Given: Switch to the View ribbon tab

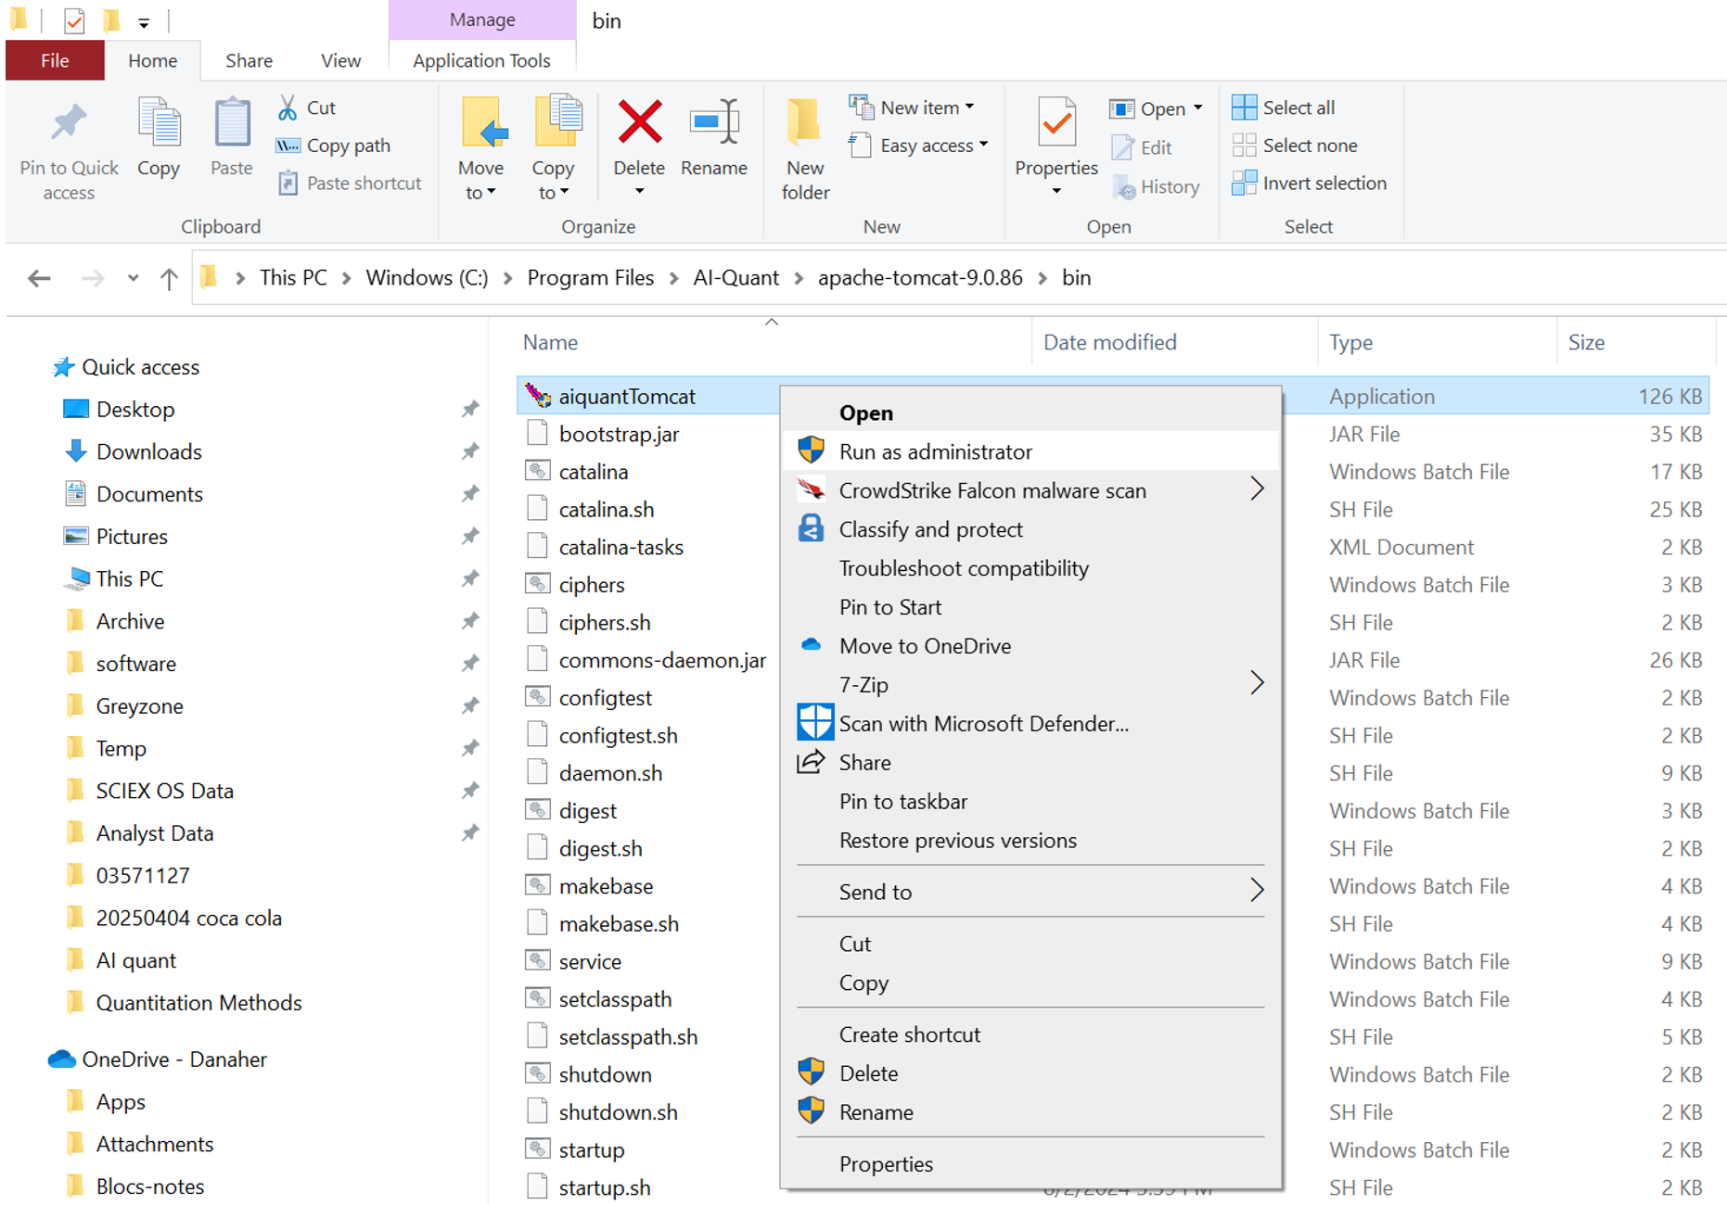Looking at the screenshot, I should click(340, 60).
